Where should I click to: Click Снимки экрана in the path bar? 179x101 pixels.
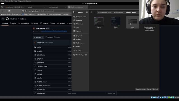pyautogui.click(x=131, y=12)
